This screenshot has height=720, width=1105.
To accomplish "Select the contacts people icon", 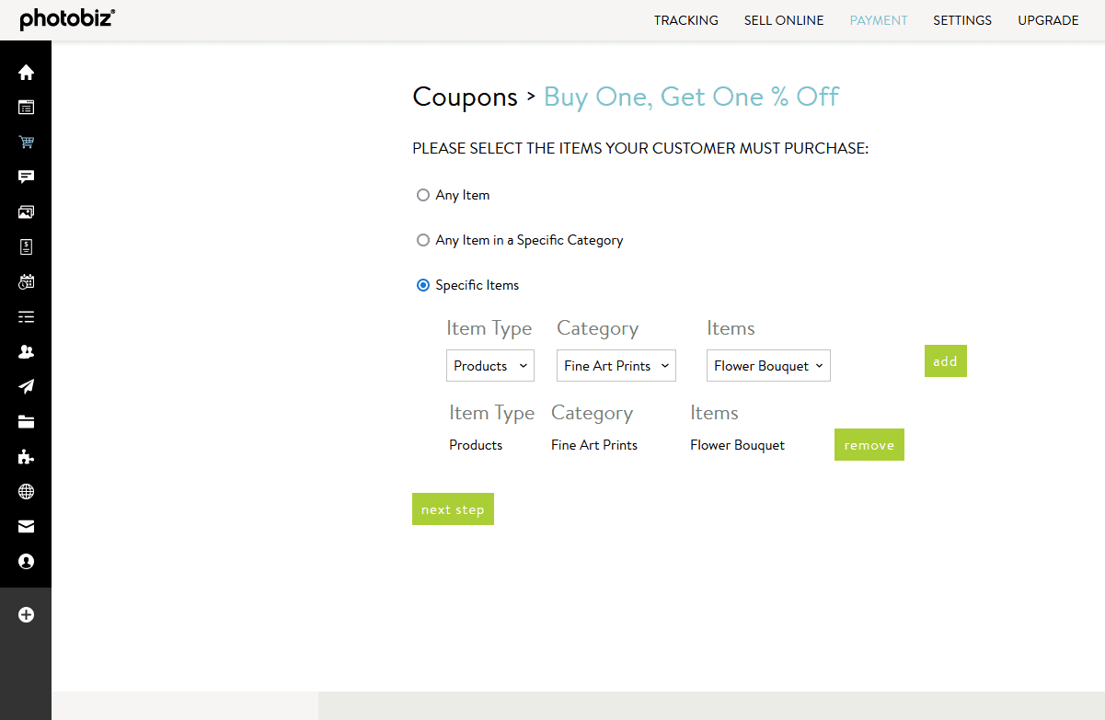I will point(26,351).
